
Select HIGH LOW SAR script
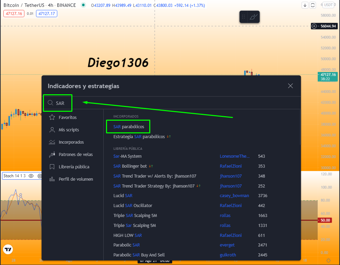tap(128, 235)
